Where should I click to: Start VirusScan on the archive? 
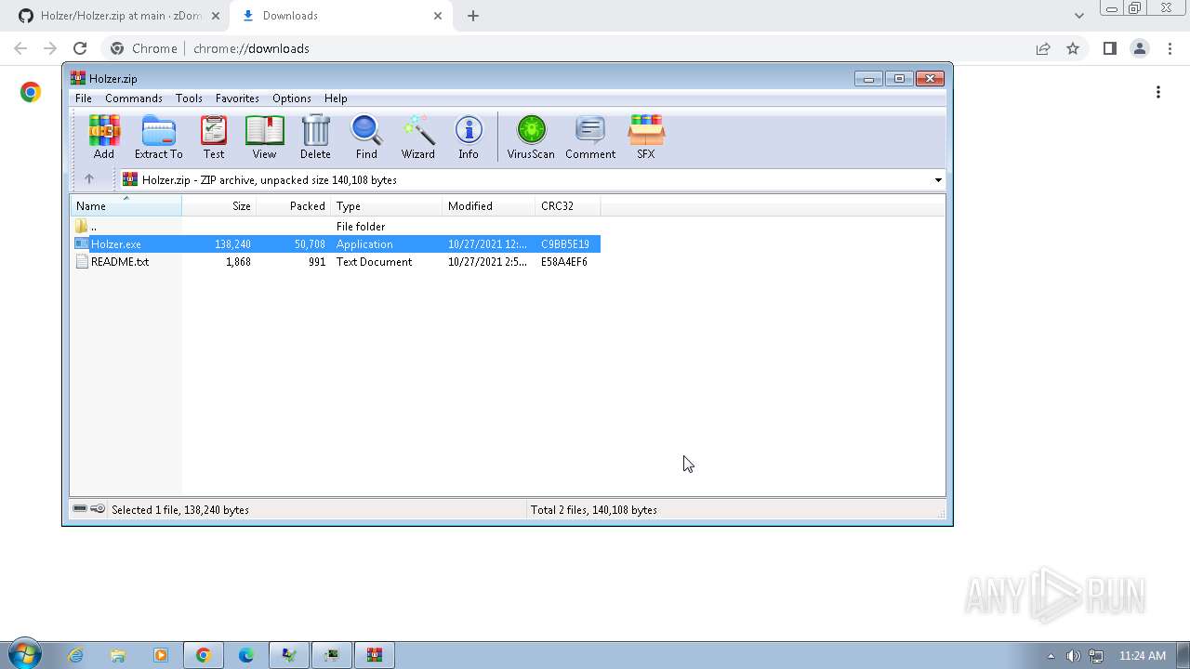[531, 137]
